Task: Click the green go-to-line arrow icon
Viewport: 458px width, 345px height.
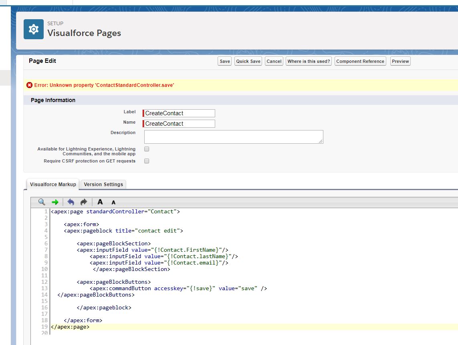Action: coord(55,202)
